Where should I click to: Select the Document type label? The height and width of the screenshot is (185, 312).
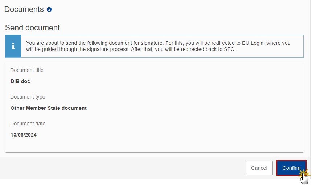[x=28, y=97]
